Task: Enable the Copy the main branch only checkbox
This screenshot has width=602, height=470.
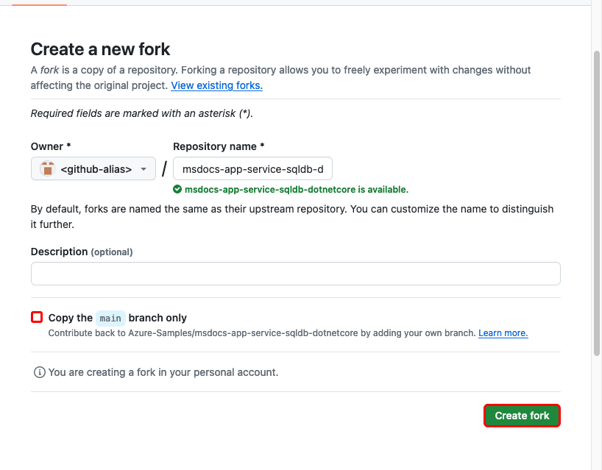Action: (x=36, y=316)
